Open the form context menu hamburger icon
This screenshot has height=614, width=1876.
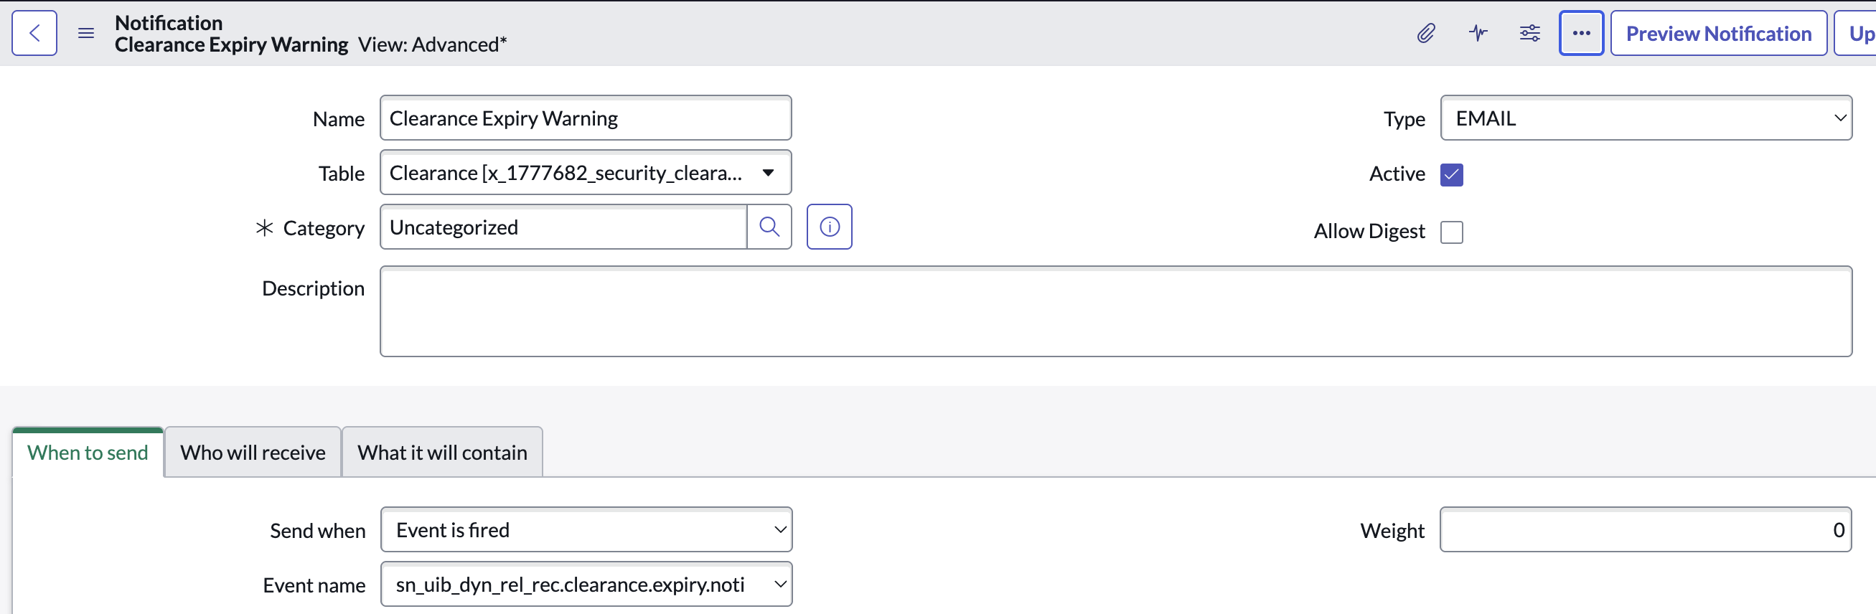click(86, 34)
